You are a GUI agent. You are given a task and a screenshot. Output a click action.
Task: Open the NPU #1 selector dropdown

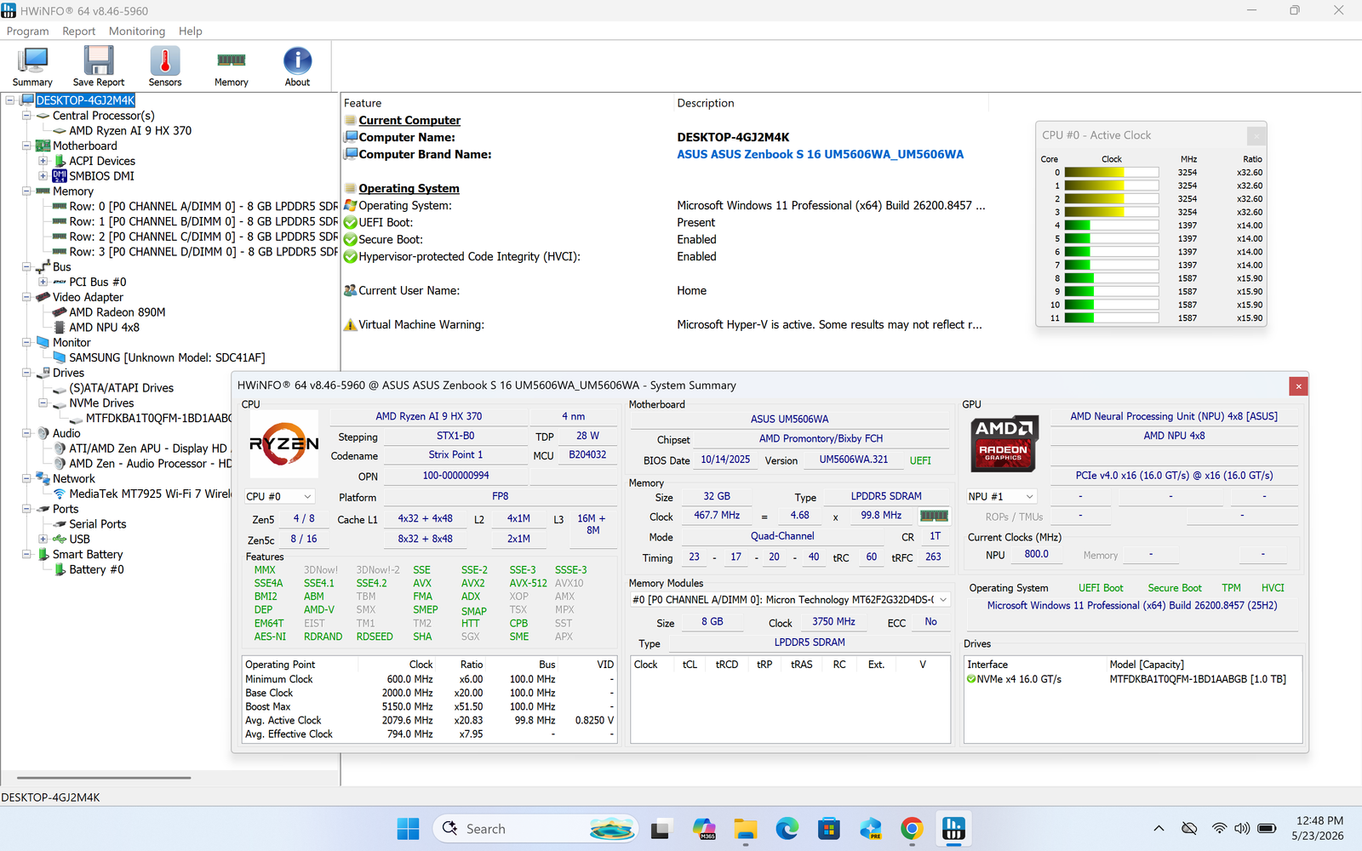pos(1002,496)
